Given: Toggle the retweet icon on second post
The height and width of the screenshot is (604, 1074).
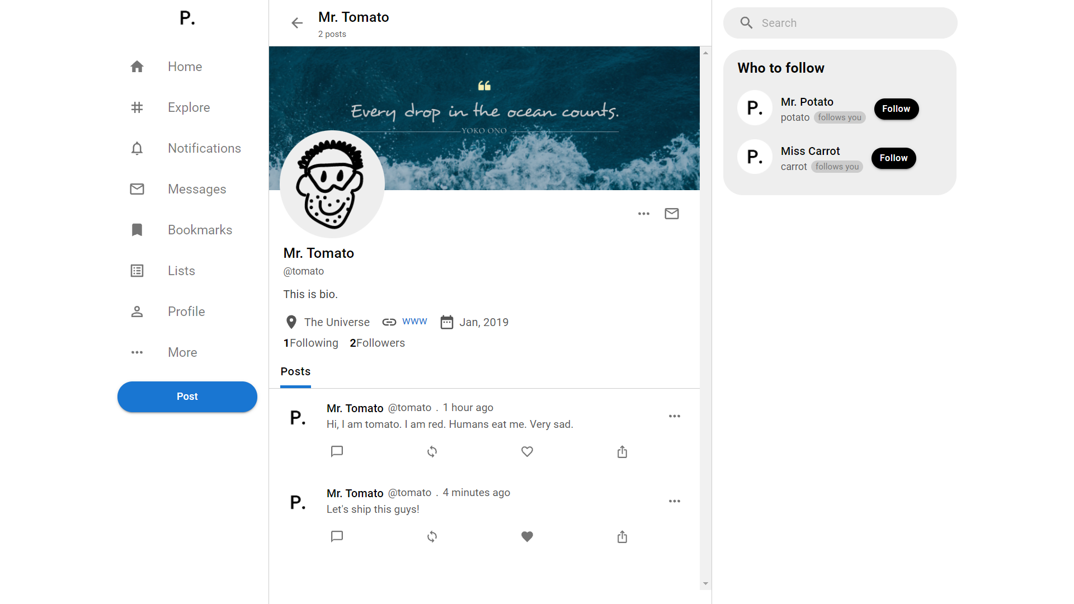Looking at the screenshot, I should [431, 537].
